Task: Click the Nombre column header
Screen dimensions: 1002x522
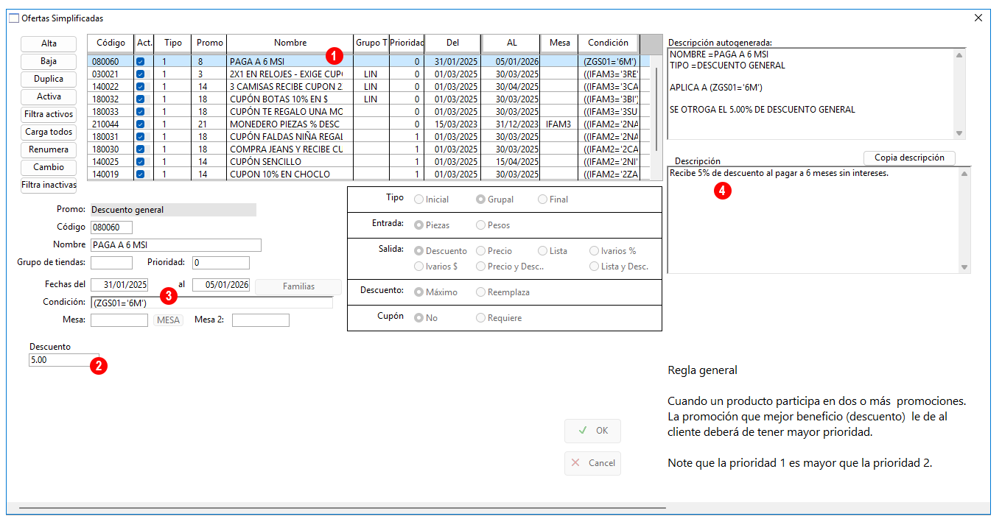Action: [290, 43]
